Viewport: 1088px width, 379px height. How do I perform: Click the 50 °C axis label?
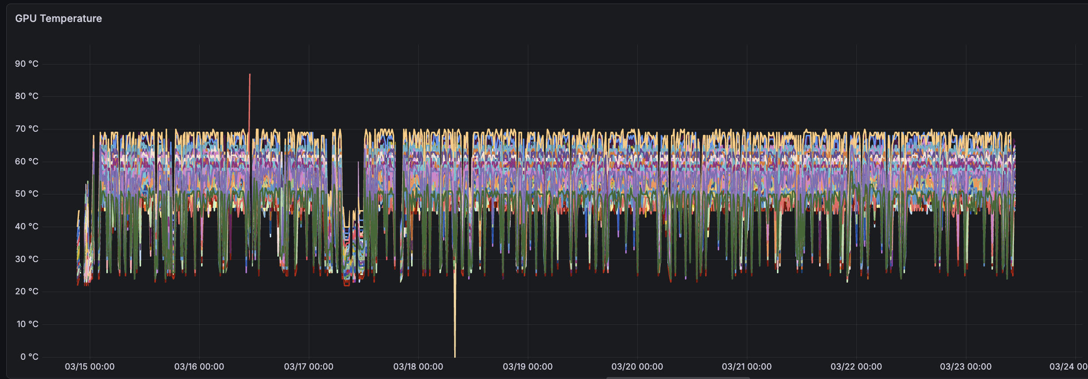click(26, 194)
